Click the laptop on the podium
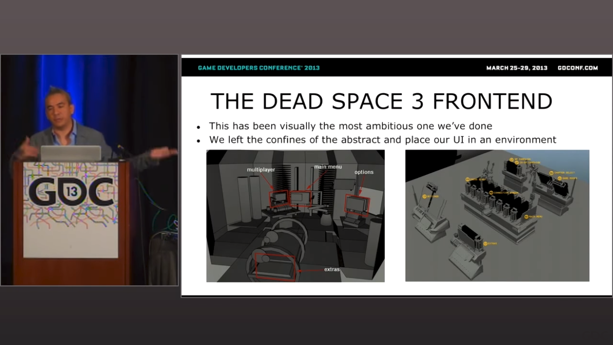The width and height of the screenshot is (613, 345). click(x=70, y=153)
